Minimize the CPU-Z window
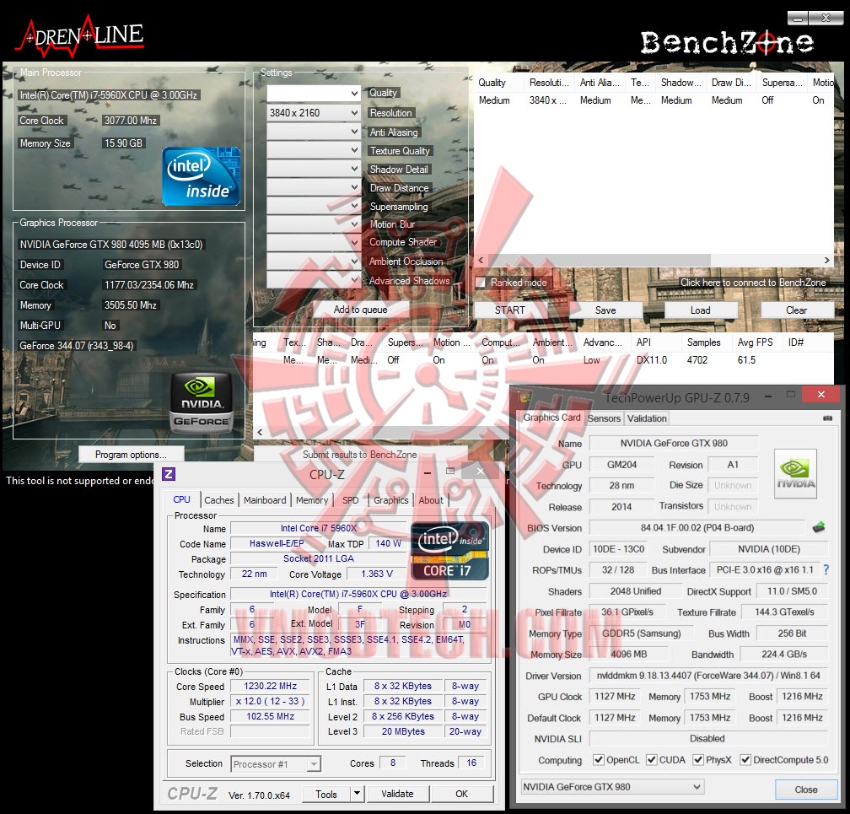850x814 pixels. click(x=428, y=473)
